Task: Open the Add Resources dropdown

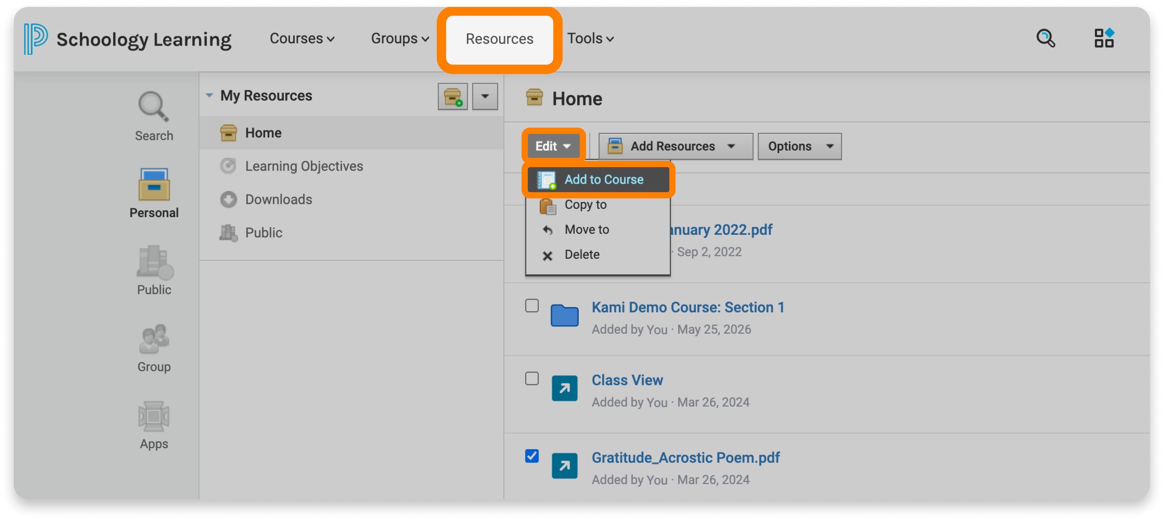Action: (x=675, y=146)
